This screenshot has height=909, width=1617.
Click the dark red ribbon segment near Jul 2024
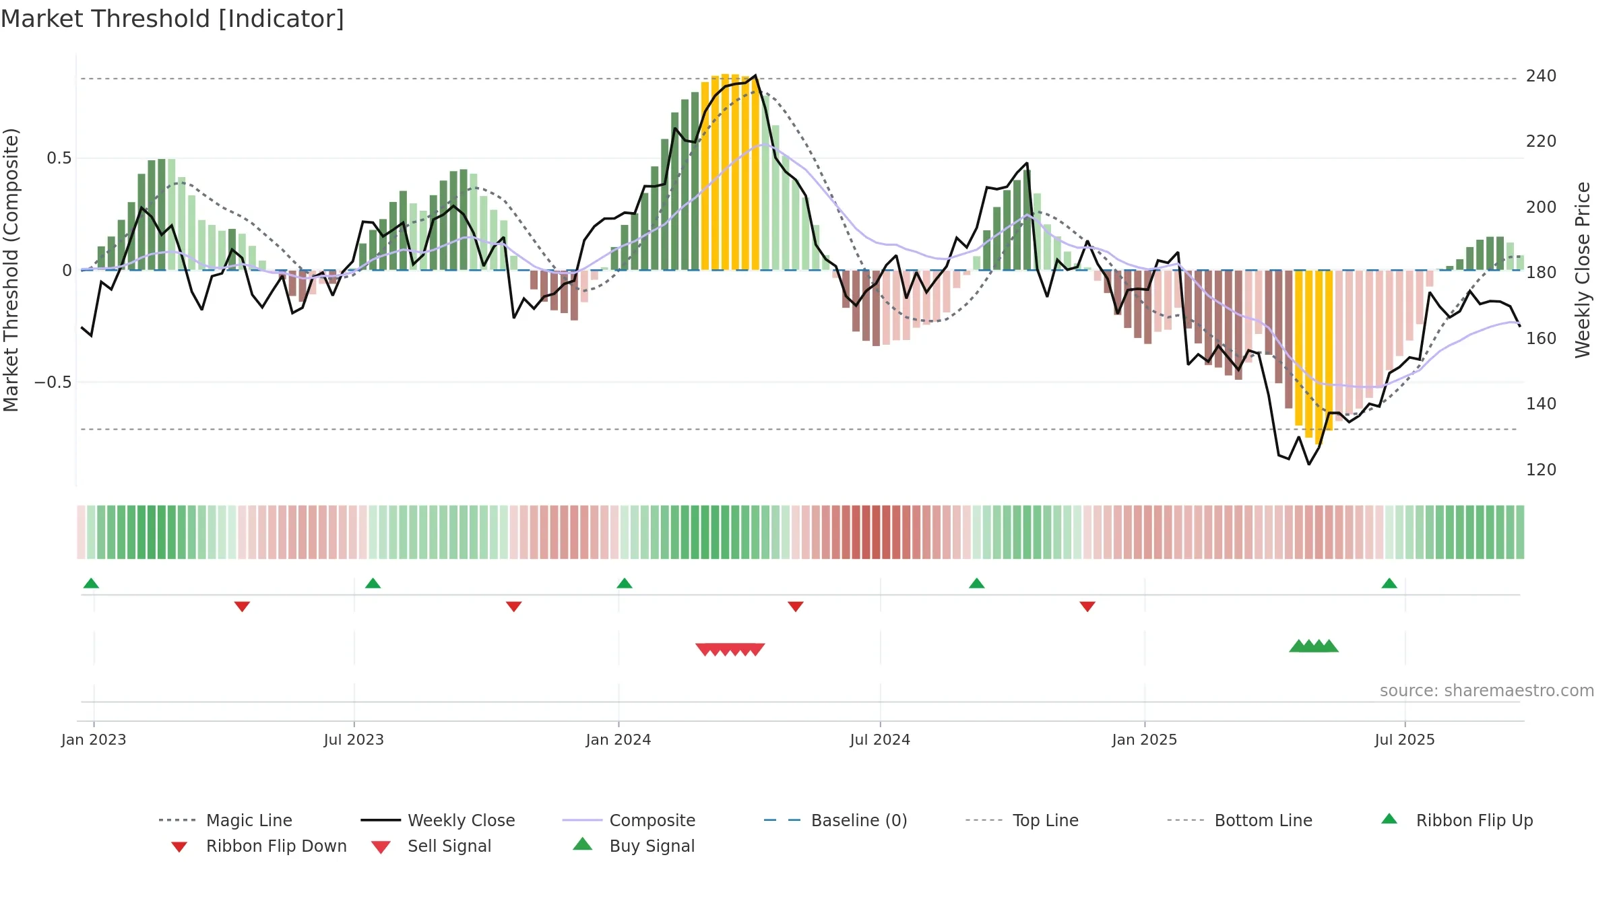(876, 532)
